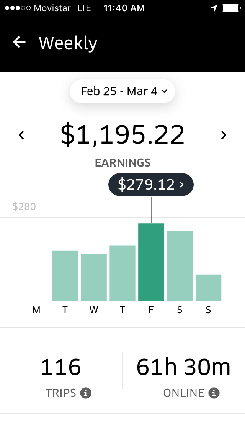
Task: Go to previous week with left chevron
Action: (x=21, y=135)
